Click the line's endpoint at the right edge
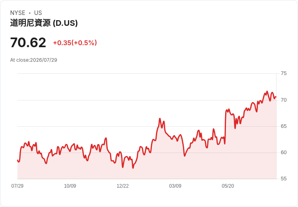The image size is (298, 207). [x=276, y=97]
